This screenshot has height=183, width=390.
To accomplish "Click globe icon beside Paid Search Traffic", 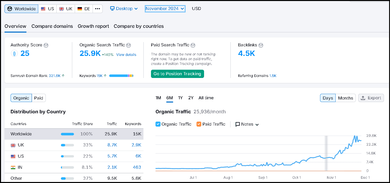I will (x=193, y=45).
